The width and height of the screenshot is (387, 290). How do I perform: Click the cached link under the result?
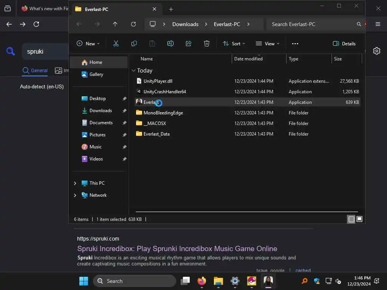303,270
